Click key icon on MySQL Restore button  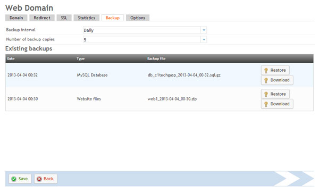click(x=266, y=71)
